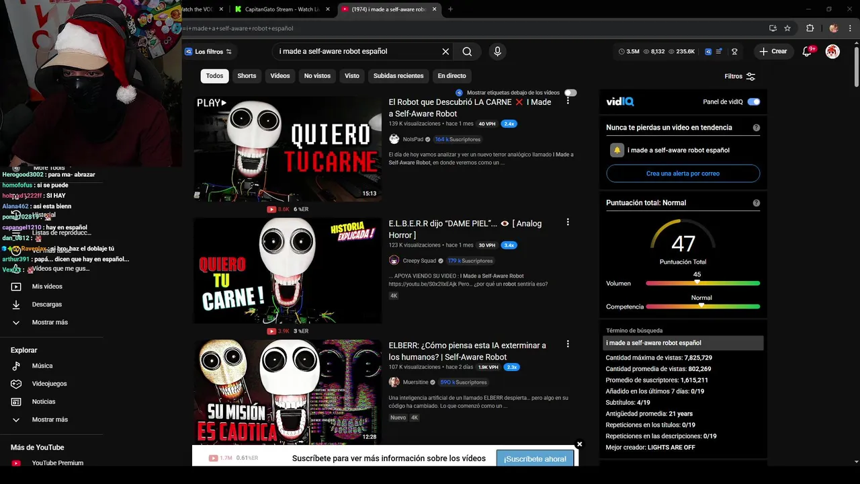Click the alert bell icon in vidIQ panel
The height and width of the screenshot is (484, 860).
click(616, 150)
